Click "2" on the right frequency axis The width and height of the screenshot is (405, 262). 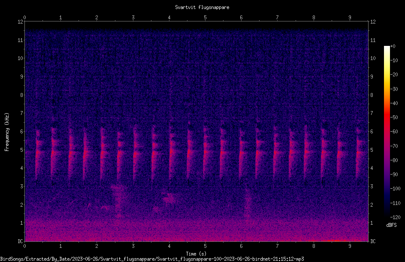coord(372,205)
